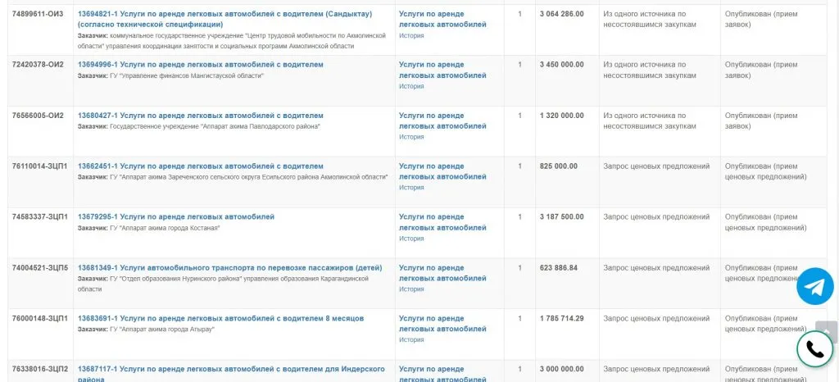The height and width of the screenshot is (382, 839).
Task: Open История for lot 72420378-ОИ2 row
Action: coord(411,87)
